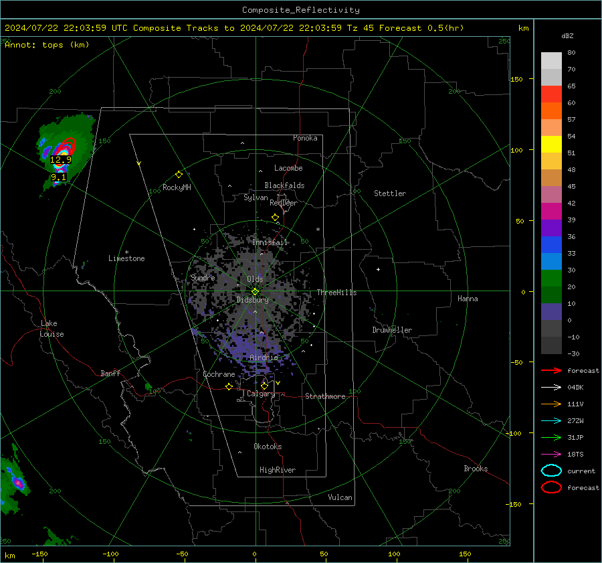Click the purple swatch beside the 36 label

[x=551, y=228]
